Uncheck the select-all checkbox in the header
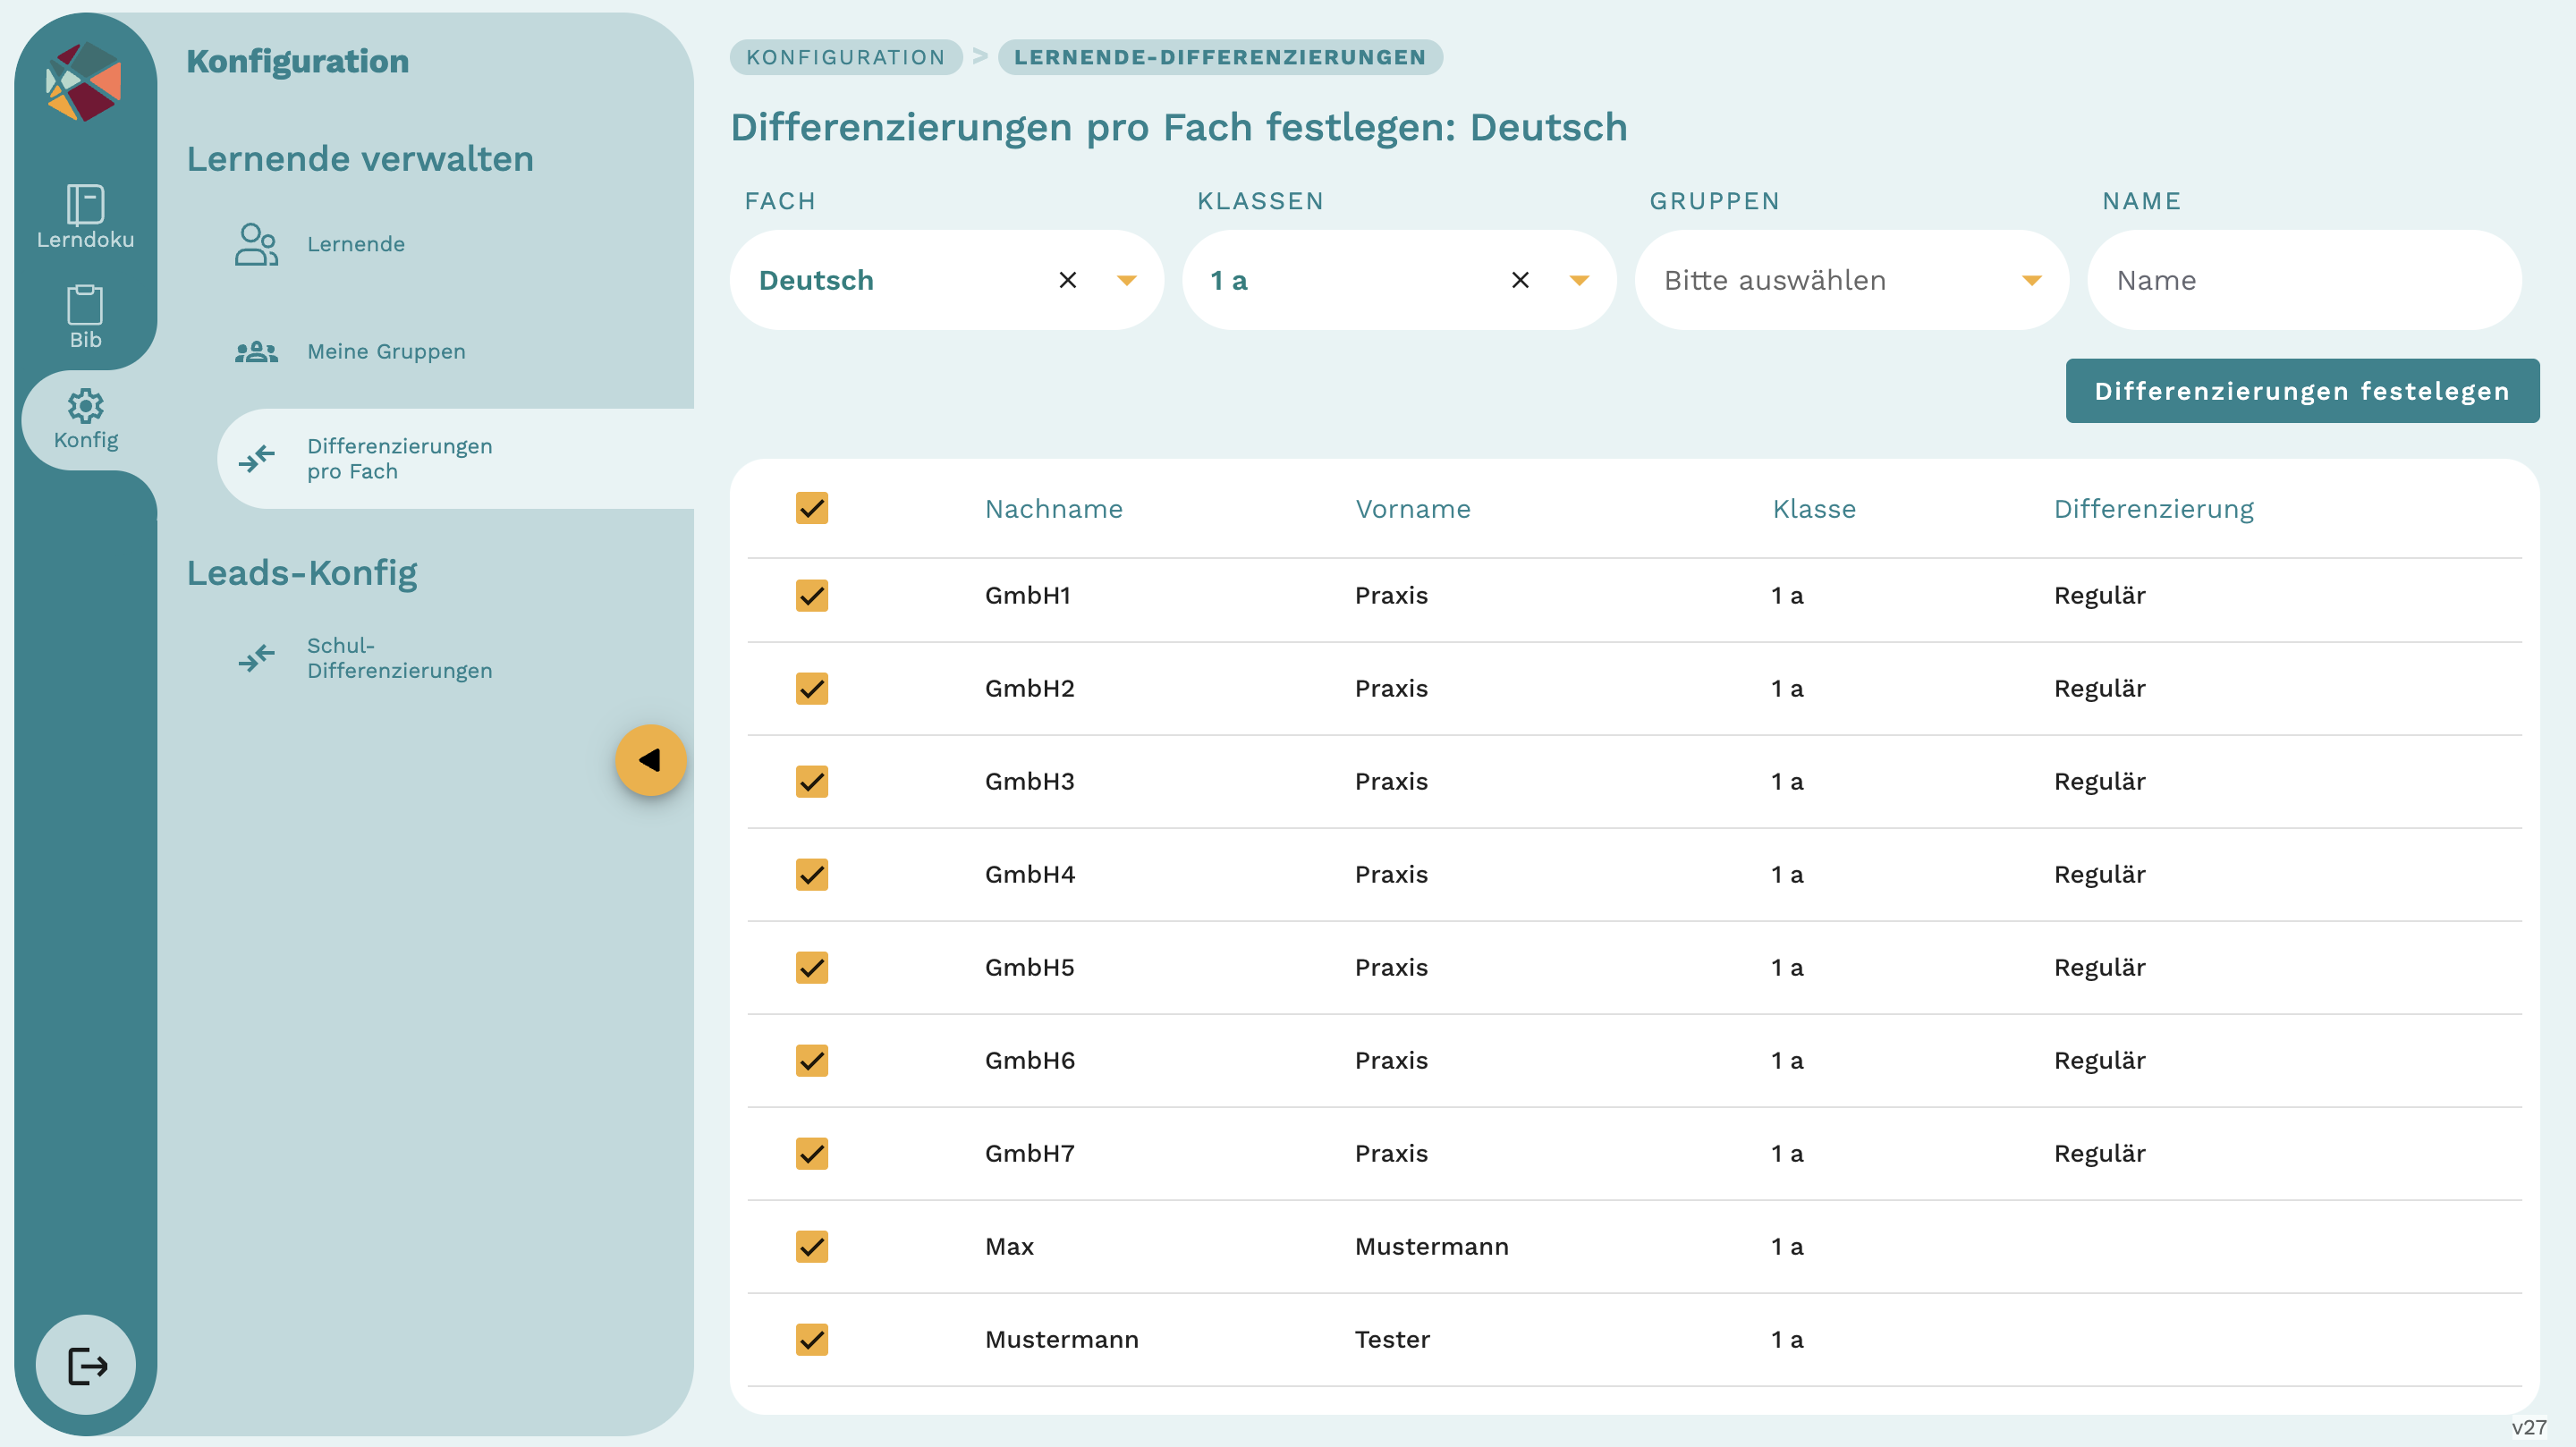 [x=811, y=508]
